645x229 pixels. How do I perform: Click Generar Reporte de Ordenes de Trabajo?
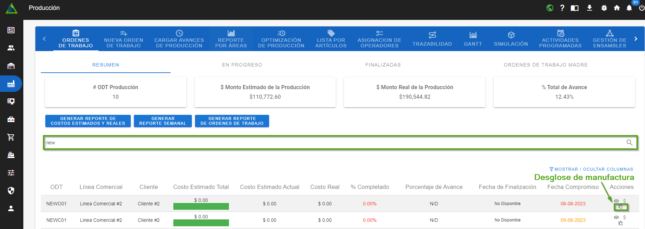(232, 121)
